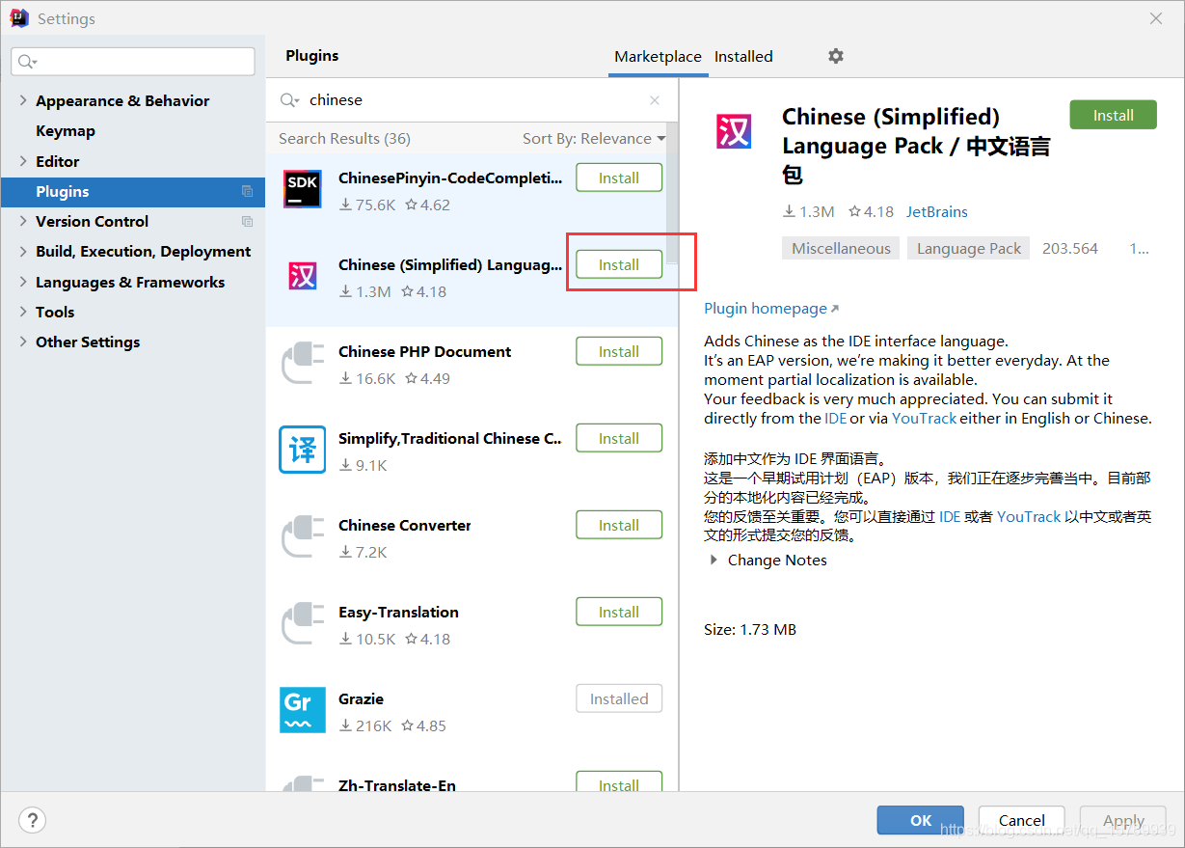Expand the Version Control node
The image size is (1185, 848).
[23, 221]
